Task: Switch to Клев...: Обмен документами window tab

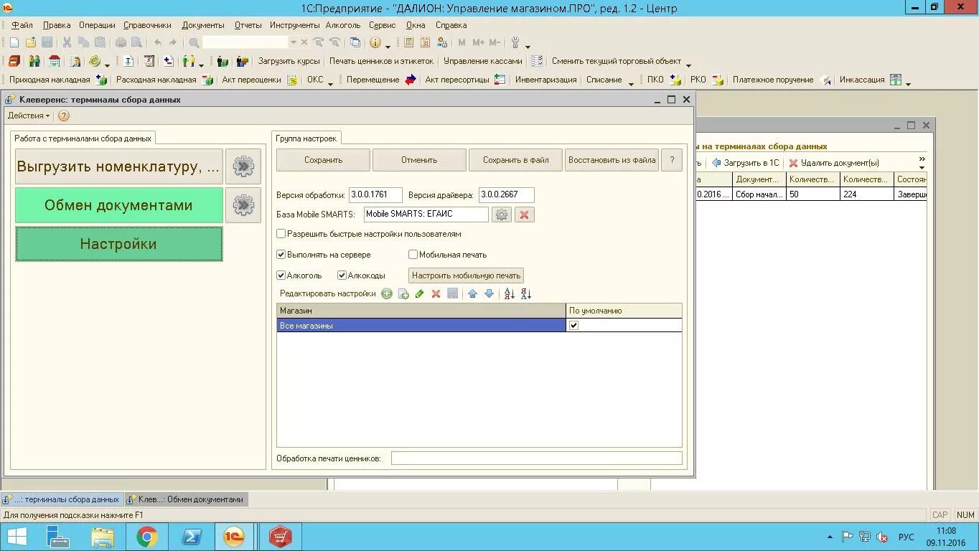Action: point(186,499)
